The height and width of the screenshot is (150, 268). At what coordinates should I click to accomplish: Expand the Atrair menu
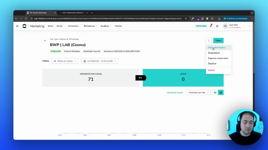coord(60,26)
